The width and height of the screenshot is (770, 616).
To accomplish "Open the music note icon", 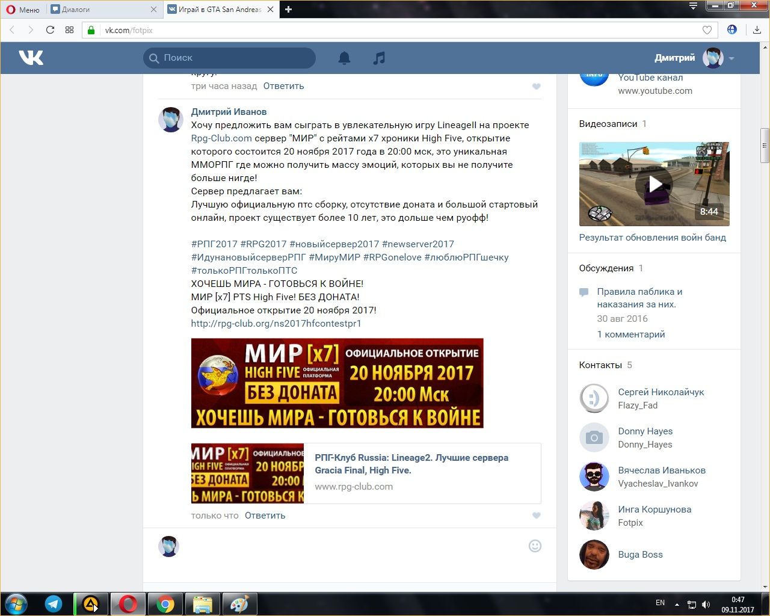I will pos(379,58).
